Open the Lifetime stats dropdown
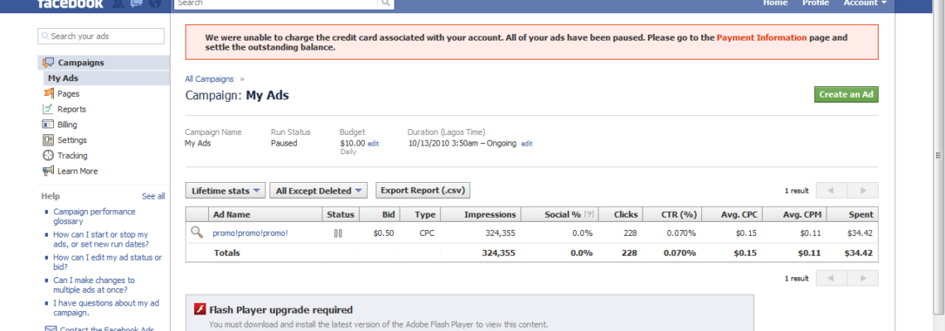 point(225,191)
